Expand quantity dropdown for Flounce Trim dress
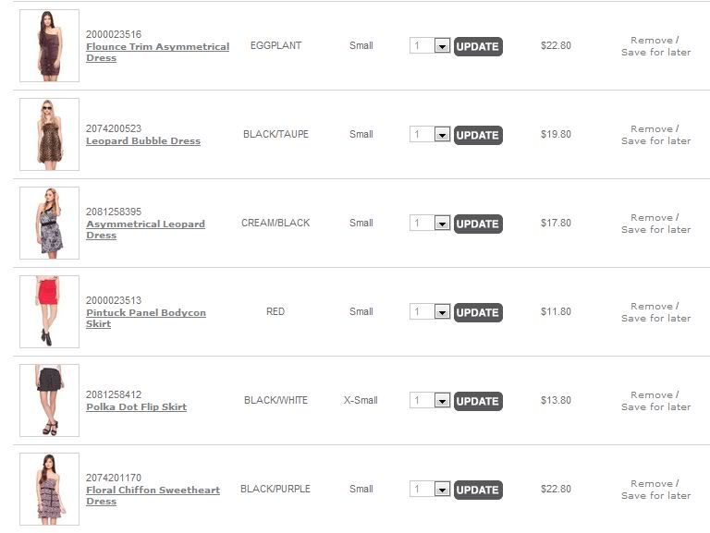 (x=441, y=46)
